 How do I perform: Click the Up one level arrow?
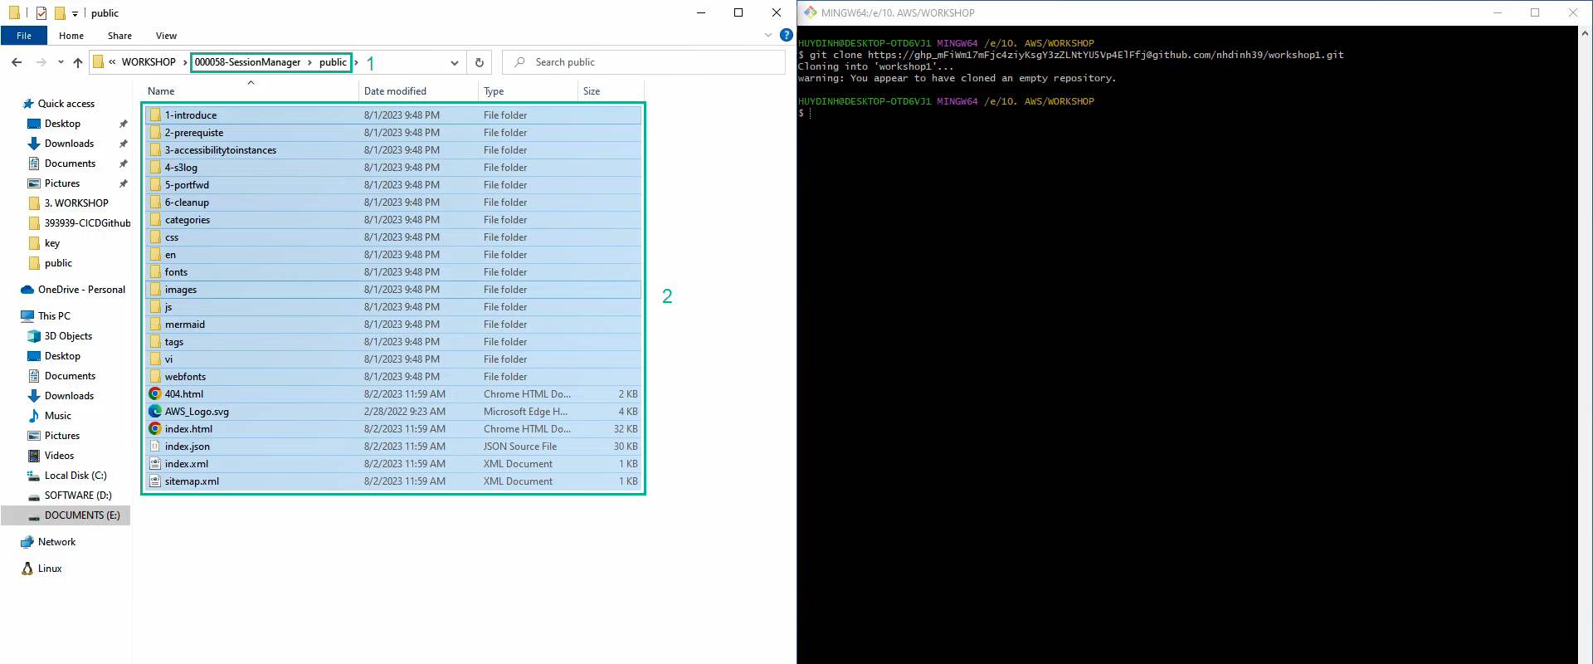pyautogui.click(x=78, y=62)
